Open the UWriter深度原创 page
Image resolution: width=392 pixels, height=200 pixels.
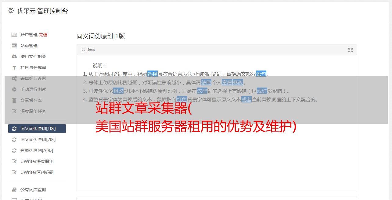[x=37, y=161]
